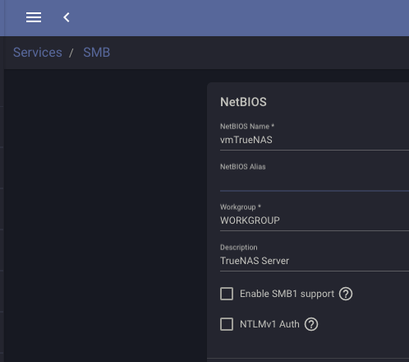Tick the NTLMv1 Auth checkbox
The height and width of the screenshot is (362, 409).
[227, 324]
